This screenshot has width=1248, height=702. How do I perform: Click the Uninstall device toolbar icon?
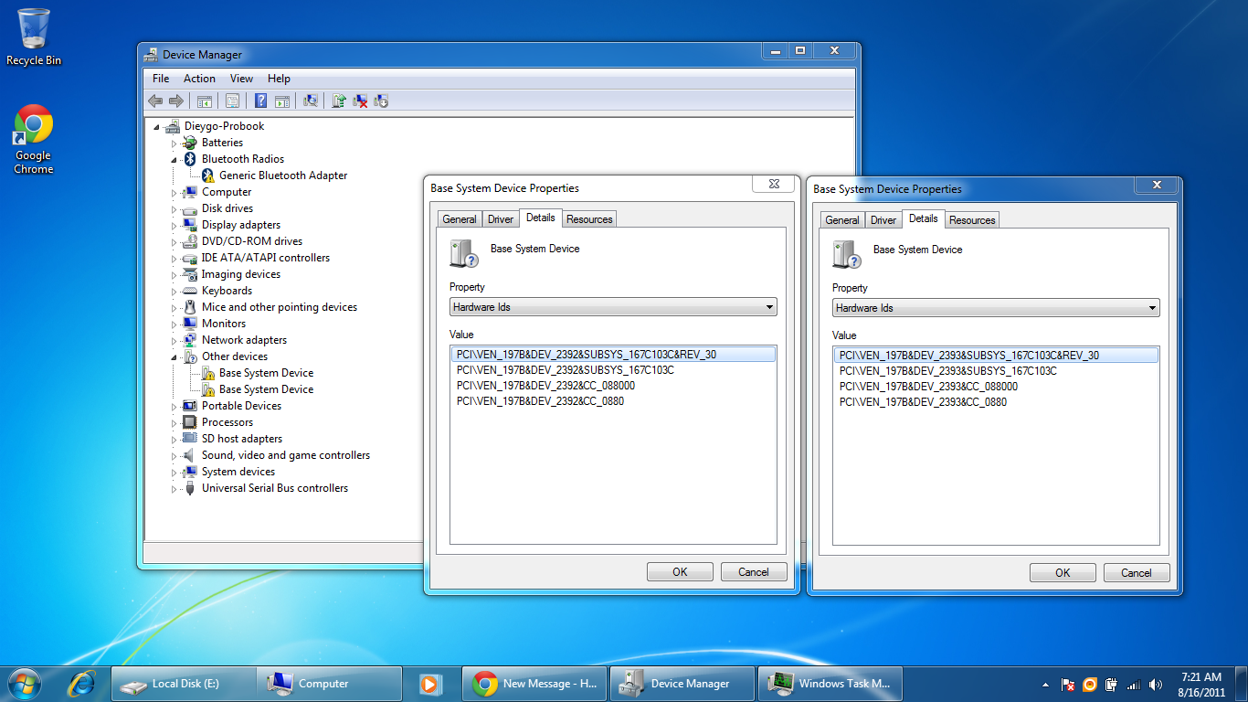361,101
